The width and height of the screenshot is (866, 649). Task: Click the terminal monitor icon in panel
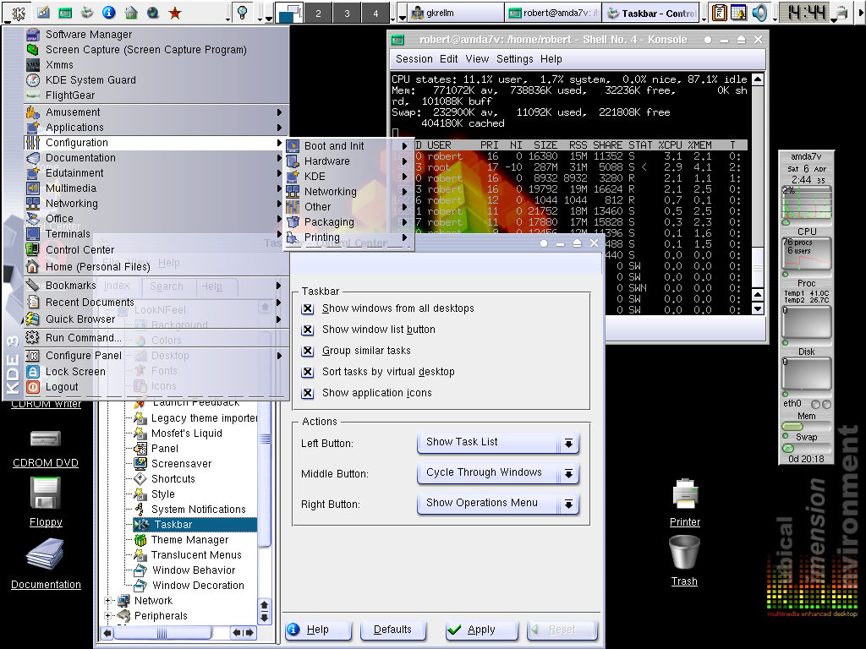(x=64, y=12)
